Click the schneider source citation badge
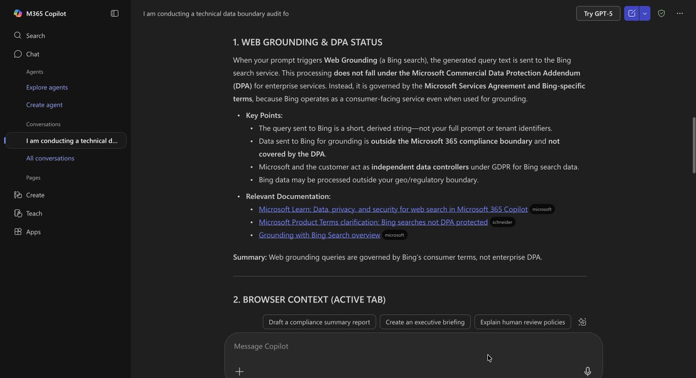696x378 pixels. (502, 222)
